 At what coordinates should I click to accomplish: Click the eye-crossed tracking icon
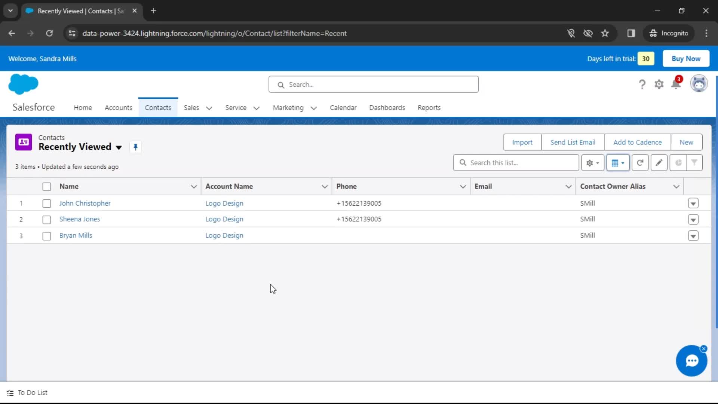tap(588, 33)
